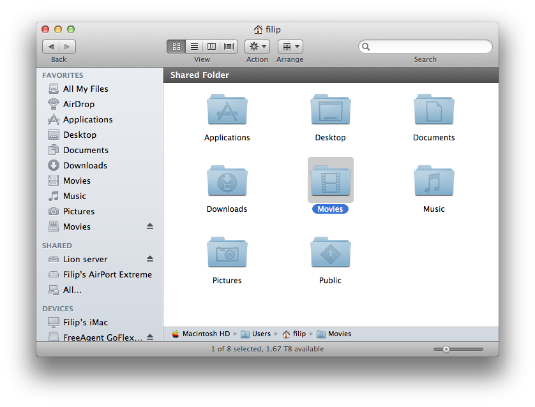Select All My Files in sidebar

(86, 89)
